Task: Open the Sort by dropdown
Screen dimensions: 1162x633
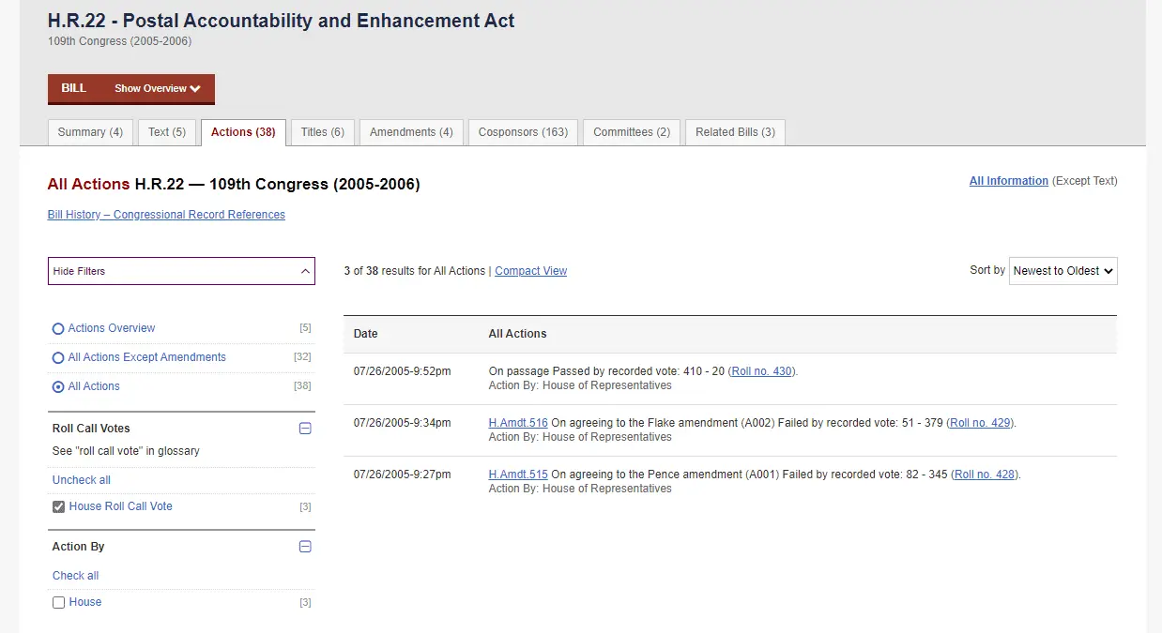Action: [1063, 271]
